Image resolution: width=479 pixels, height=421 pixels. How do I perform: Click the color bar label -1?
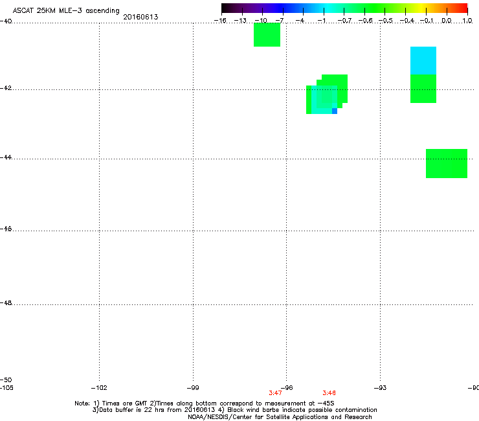coord(321,21)
